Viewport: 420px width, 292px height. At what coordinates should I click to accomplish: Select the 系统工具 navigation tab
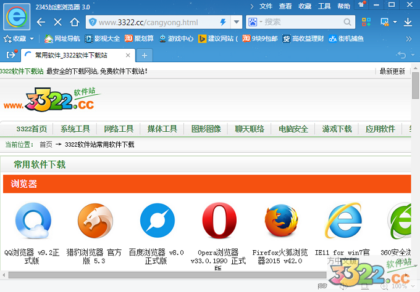[x=75, y=129]
